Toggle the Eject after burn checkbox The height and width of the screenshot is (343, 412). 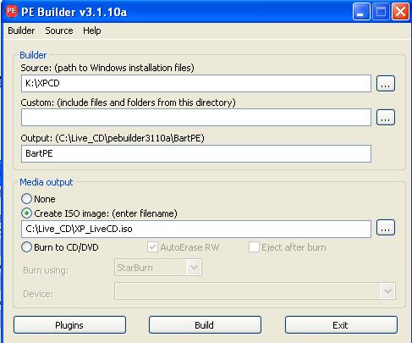click(254, 247)
